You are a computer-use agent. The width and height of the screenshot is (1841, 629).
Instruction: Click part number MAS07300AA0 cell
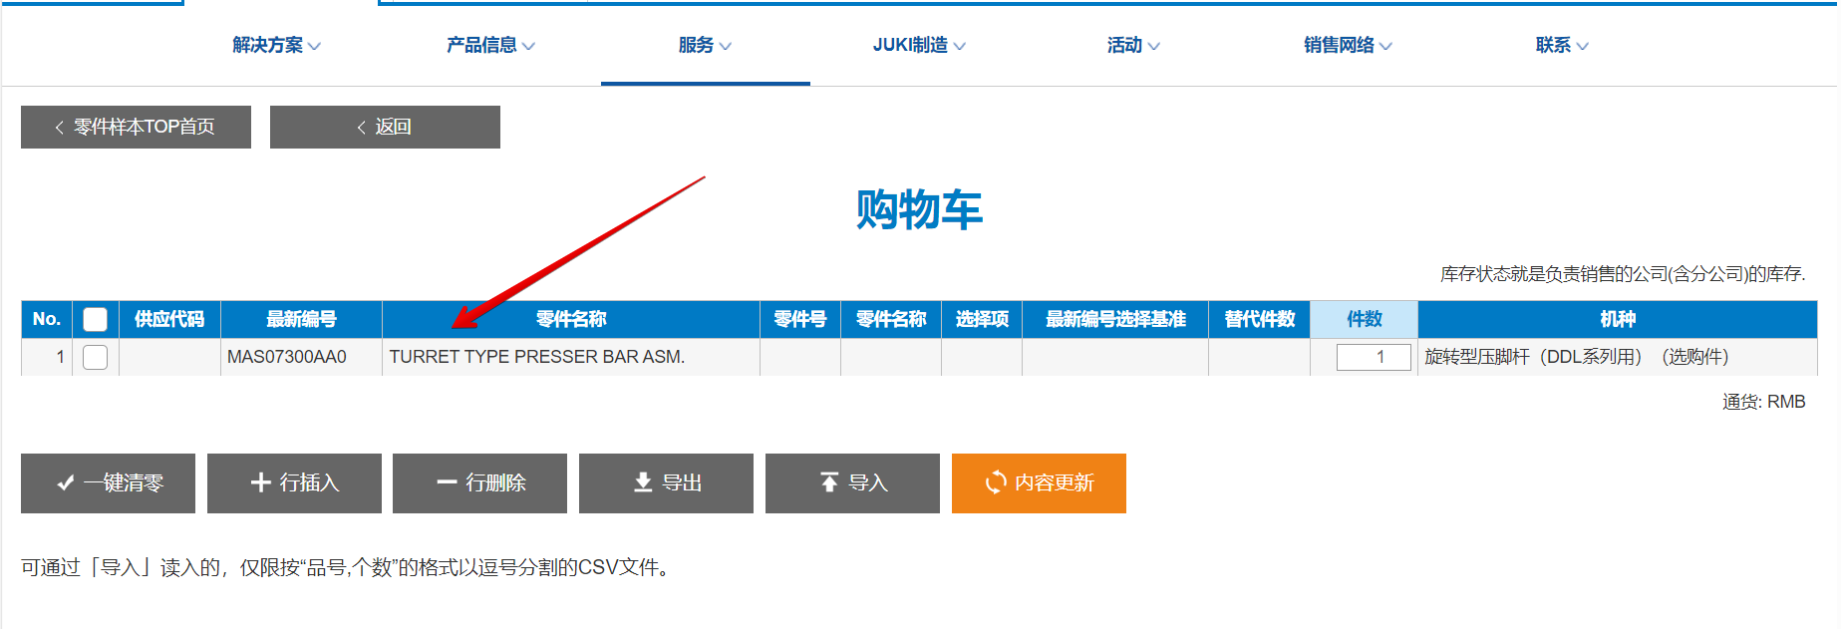click(287, 357)
